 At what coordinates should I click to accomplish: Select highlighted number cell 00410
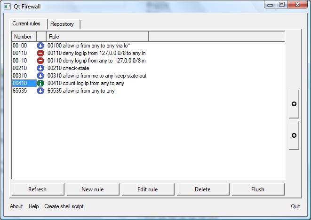[x=24, y=83]
